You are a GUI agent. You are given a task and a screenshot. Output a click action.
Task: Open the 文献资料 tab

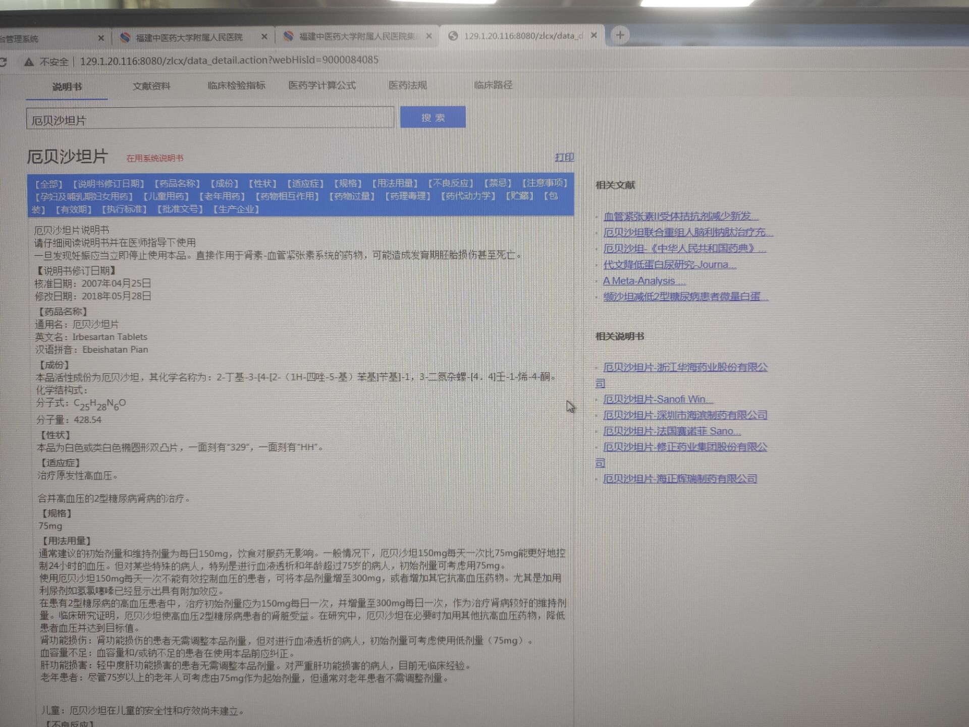(151, 86)
